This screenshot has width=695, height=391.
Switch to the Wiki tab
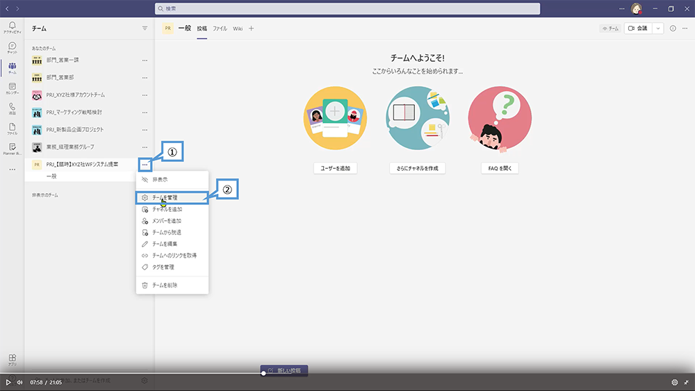tap(238, 28)
